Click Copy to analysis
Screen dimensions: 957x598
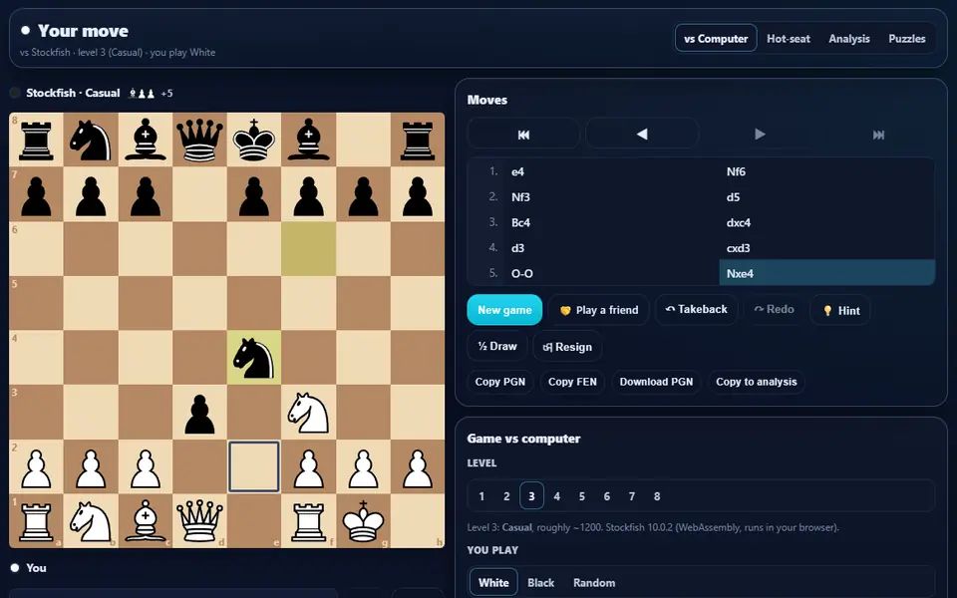[x=757, y=382]
